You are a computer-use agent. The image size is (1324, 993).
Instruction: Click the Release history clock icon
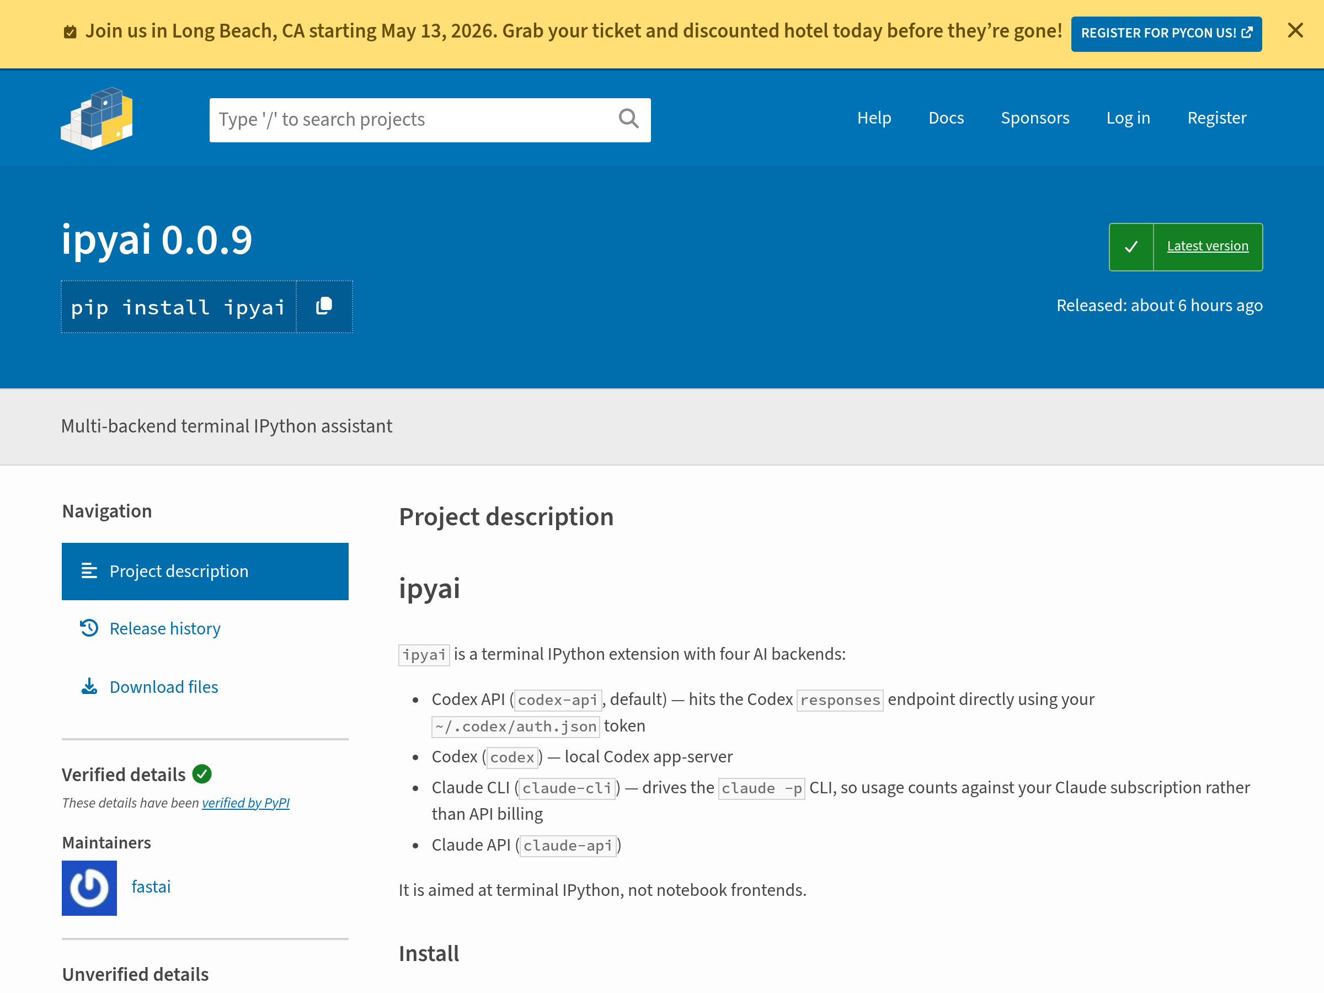[x=89, y=628]
